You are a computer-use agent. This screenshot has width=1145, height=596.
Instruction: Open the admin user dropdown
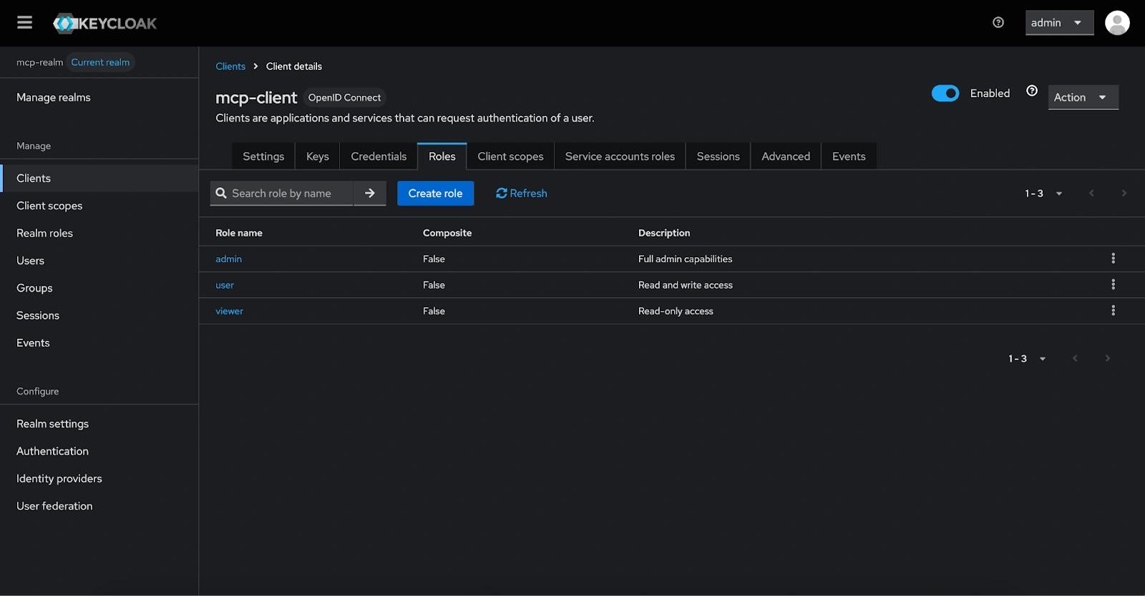point(1059,23)
